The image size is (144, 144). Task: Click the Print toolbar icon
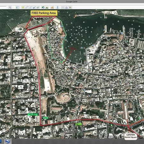(x=67, y=7)
